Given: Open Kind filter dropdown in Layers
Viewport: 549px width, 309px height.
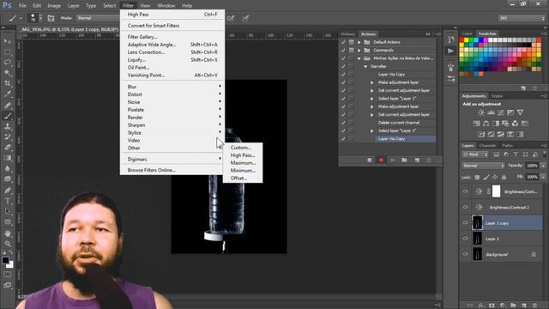Looking at the screenshot, I should (475, 154).
